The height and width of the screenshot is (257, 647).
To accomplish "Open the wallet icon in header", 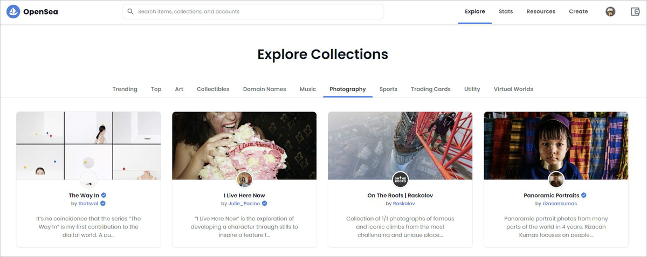I will (635, 11).
